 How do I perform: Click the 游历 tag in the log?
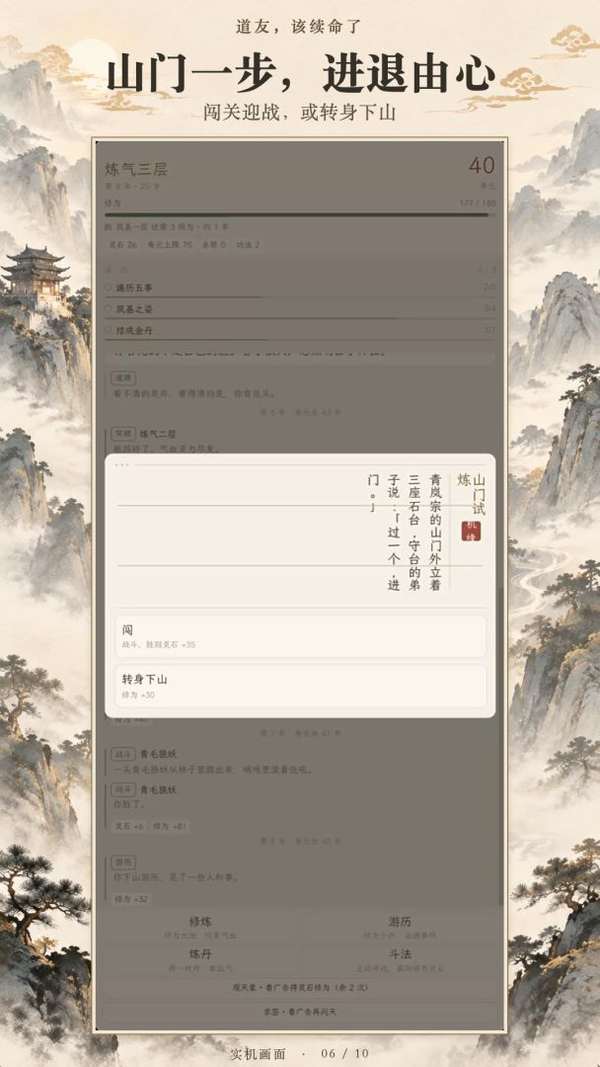coord(123,862)
